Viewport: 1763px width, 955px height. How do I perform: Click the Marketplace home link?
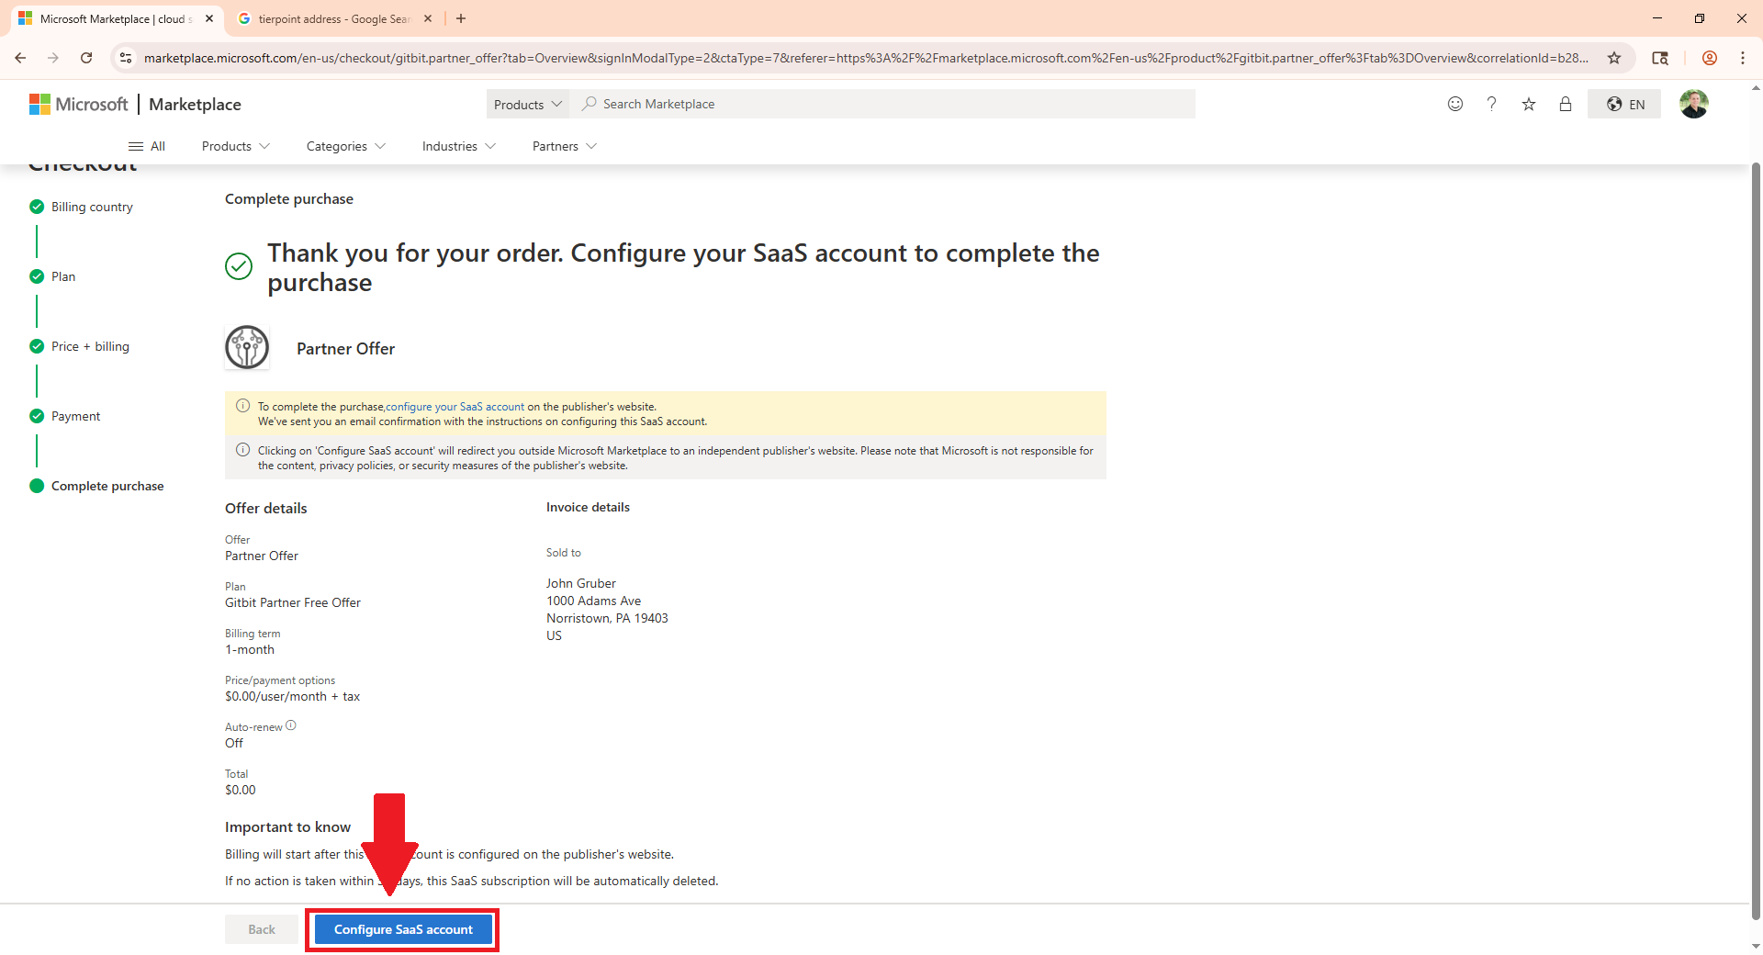[195, 105]
